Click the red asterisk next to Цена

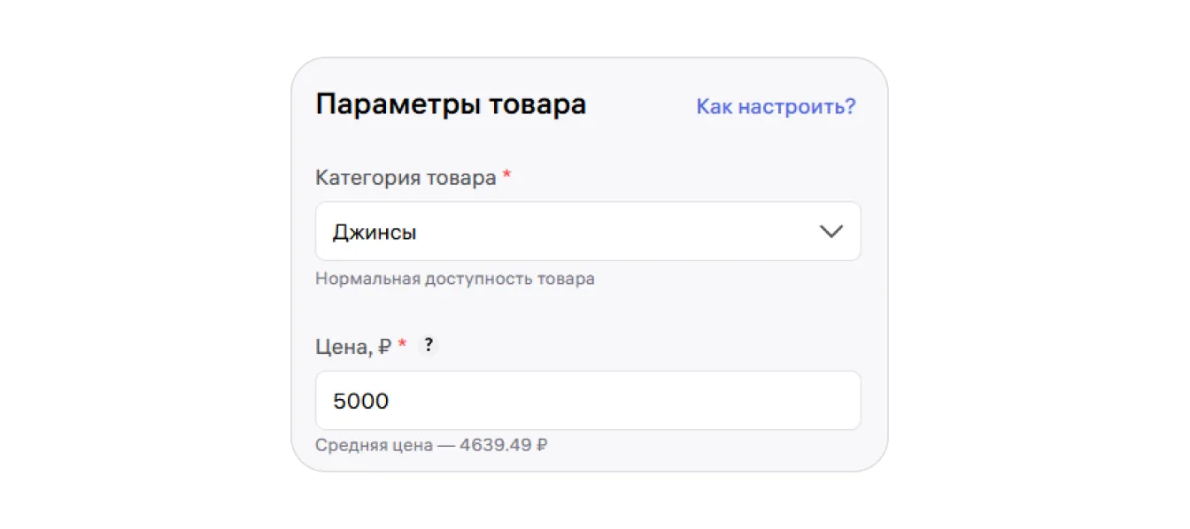click(402, 344)
